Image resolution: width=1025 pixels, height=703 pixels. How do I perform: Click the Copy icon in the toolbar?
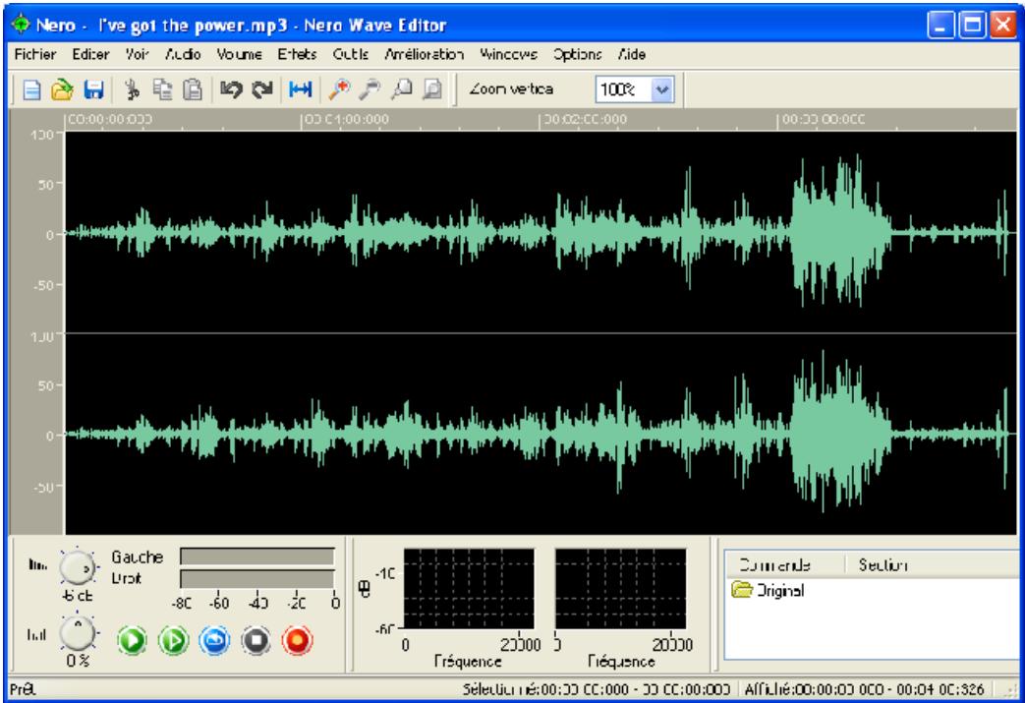162,89
